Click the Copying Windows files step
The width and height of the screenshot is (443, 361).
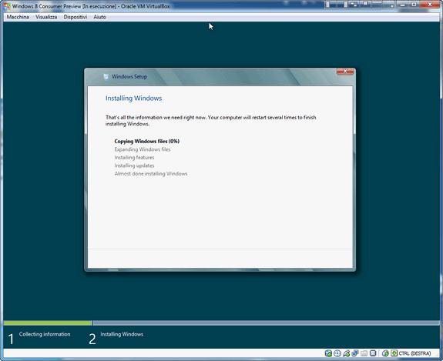tap(147, 142)
